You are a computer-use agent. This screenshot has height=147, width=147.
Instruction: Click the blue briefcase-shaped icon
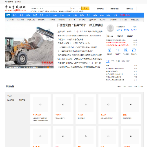134,50
